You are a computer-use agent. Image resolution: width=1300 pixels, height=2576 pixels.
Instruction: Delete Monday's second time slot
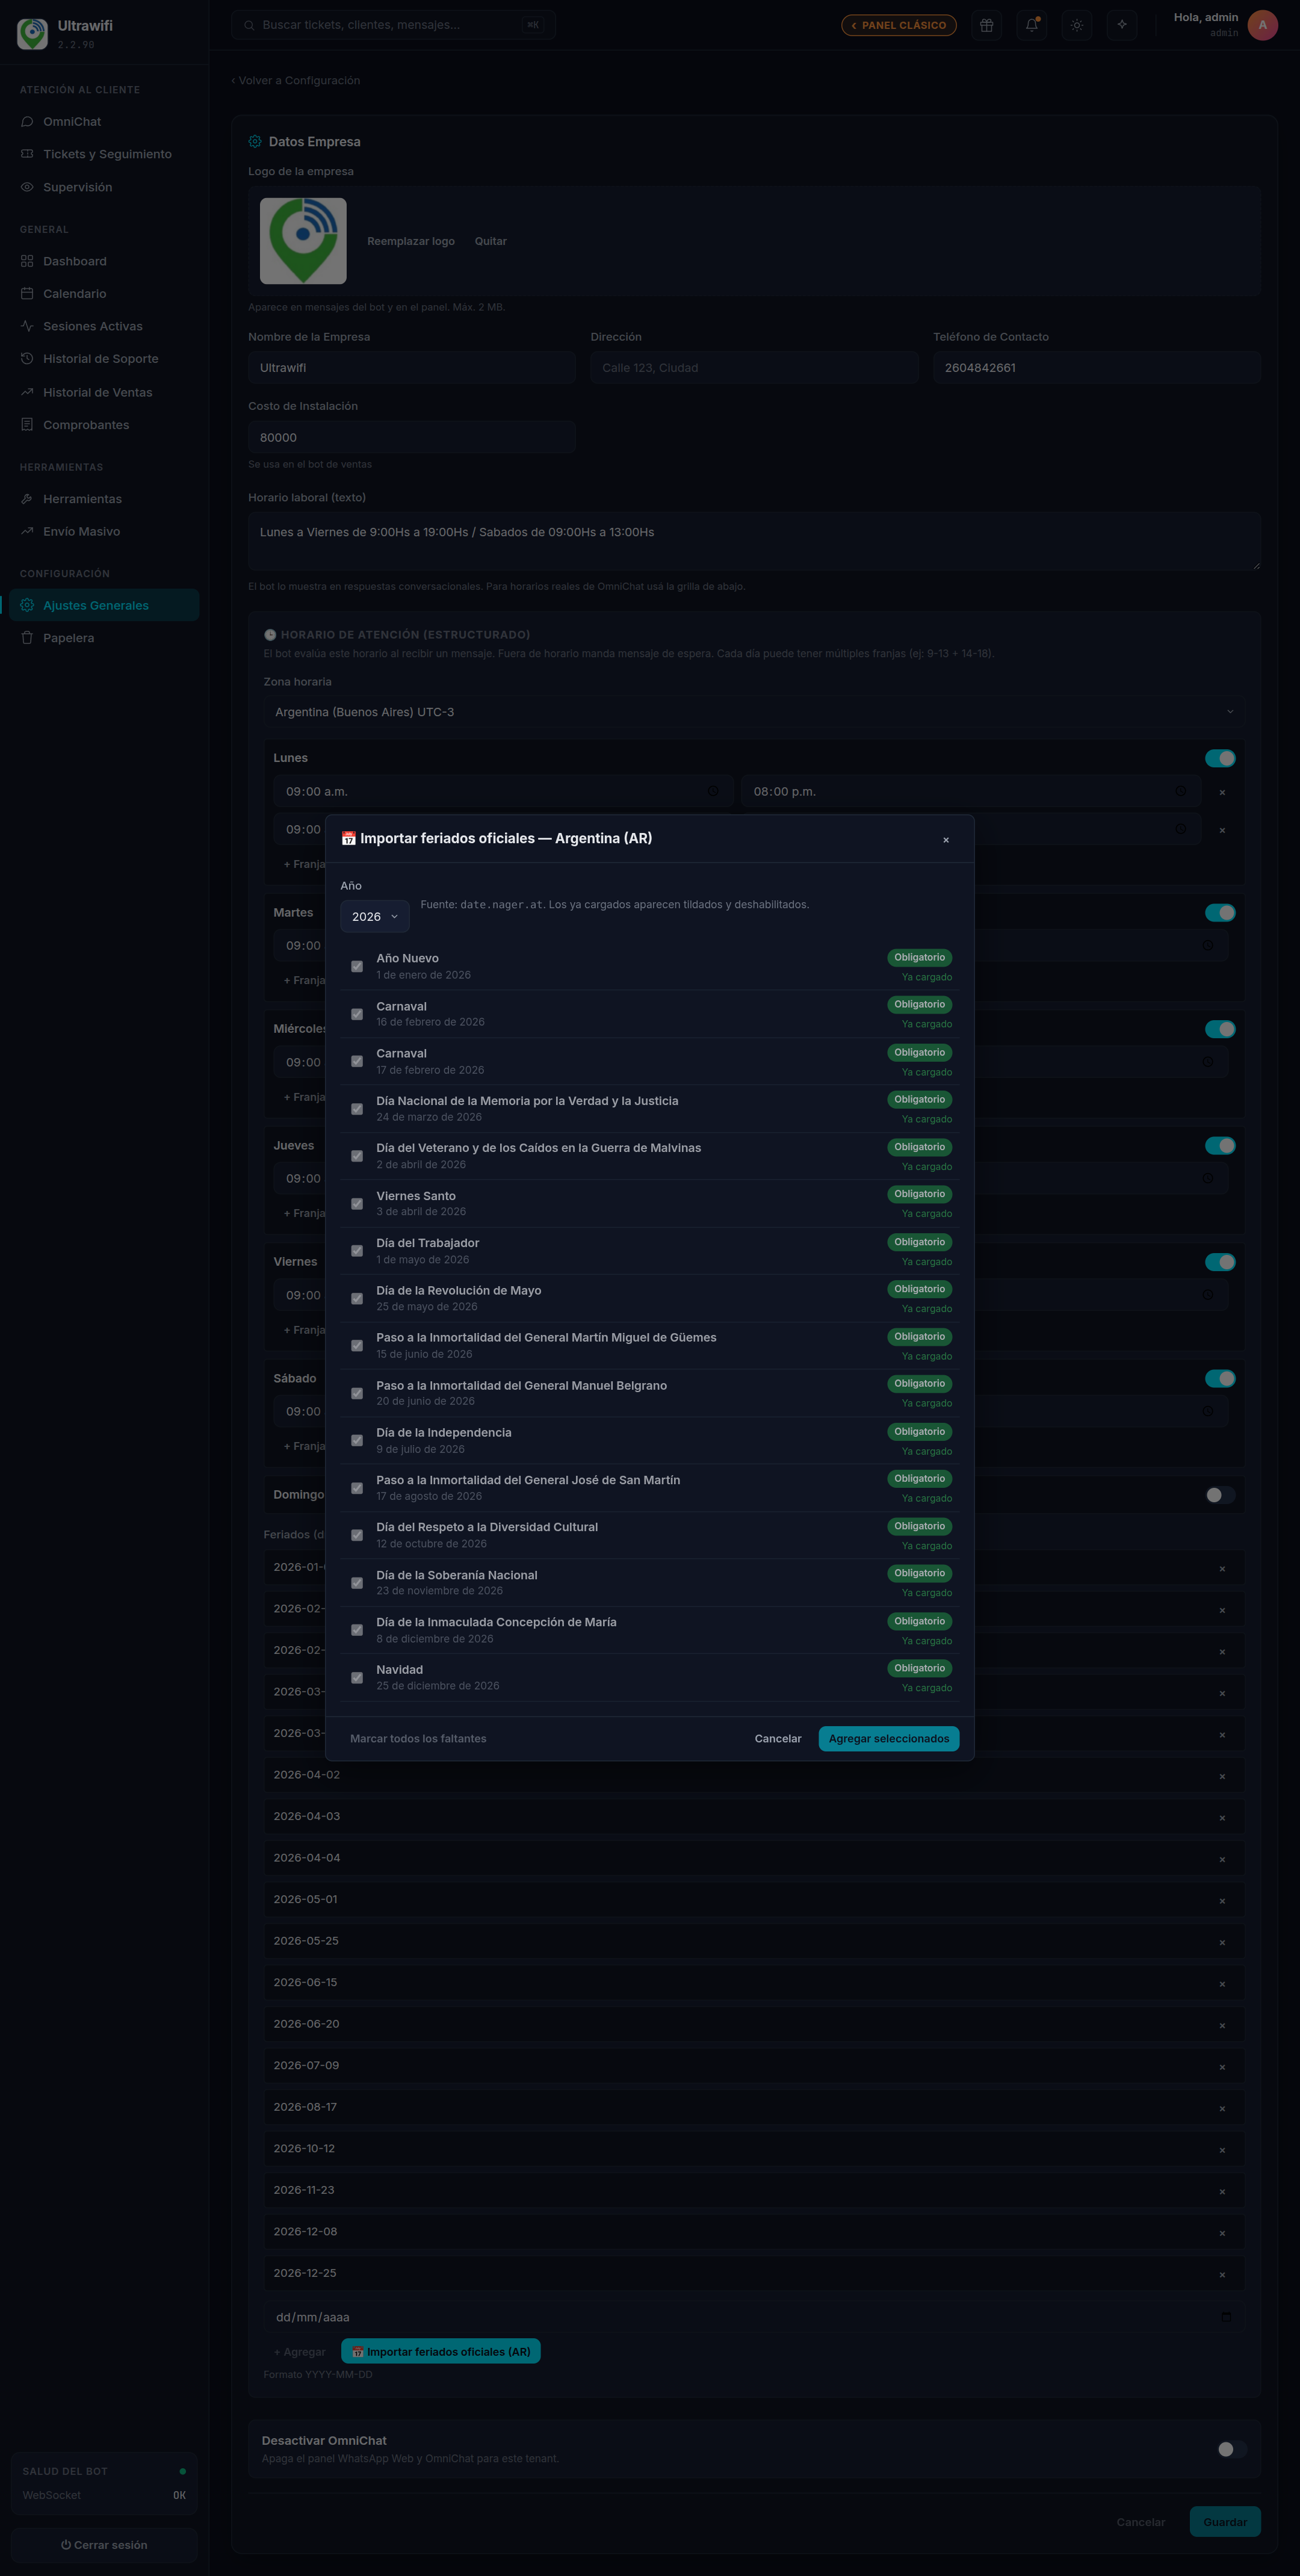1222,830
